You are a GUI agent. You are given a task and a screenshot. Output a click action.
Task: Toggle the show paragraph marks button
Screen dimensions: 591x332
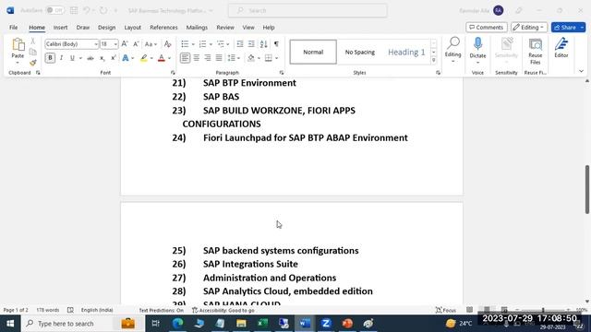click(276, 44)
